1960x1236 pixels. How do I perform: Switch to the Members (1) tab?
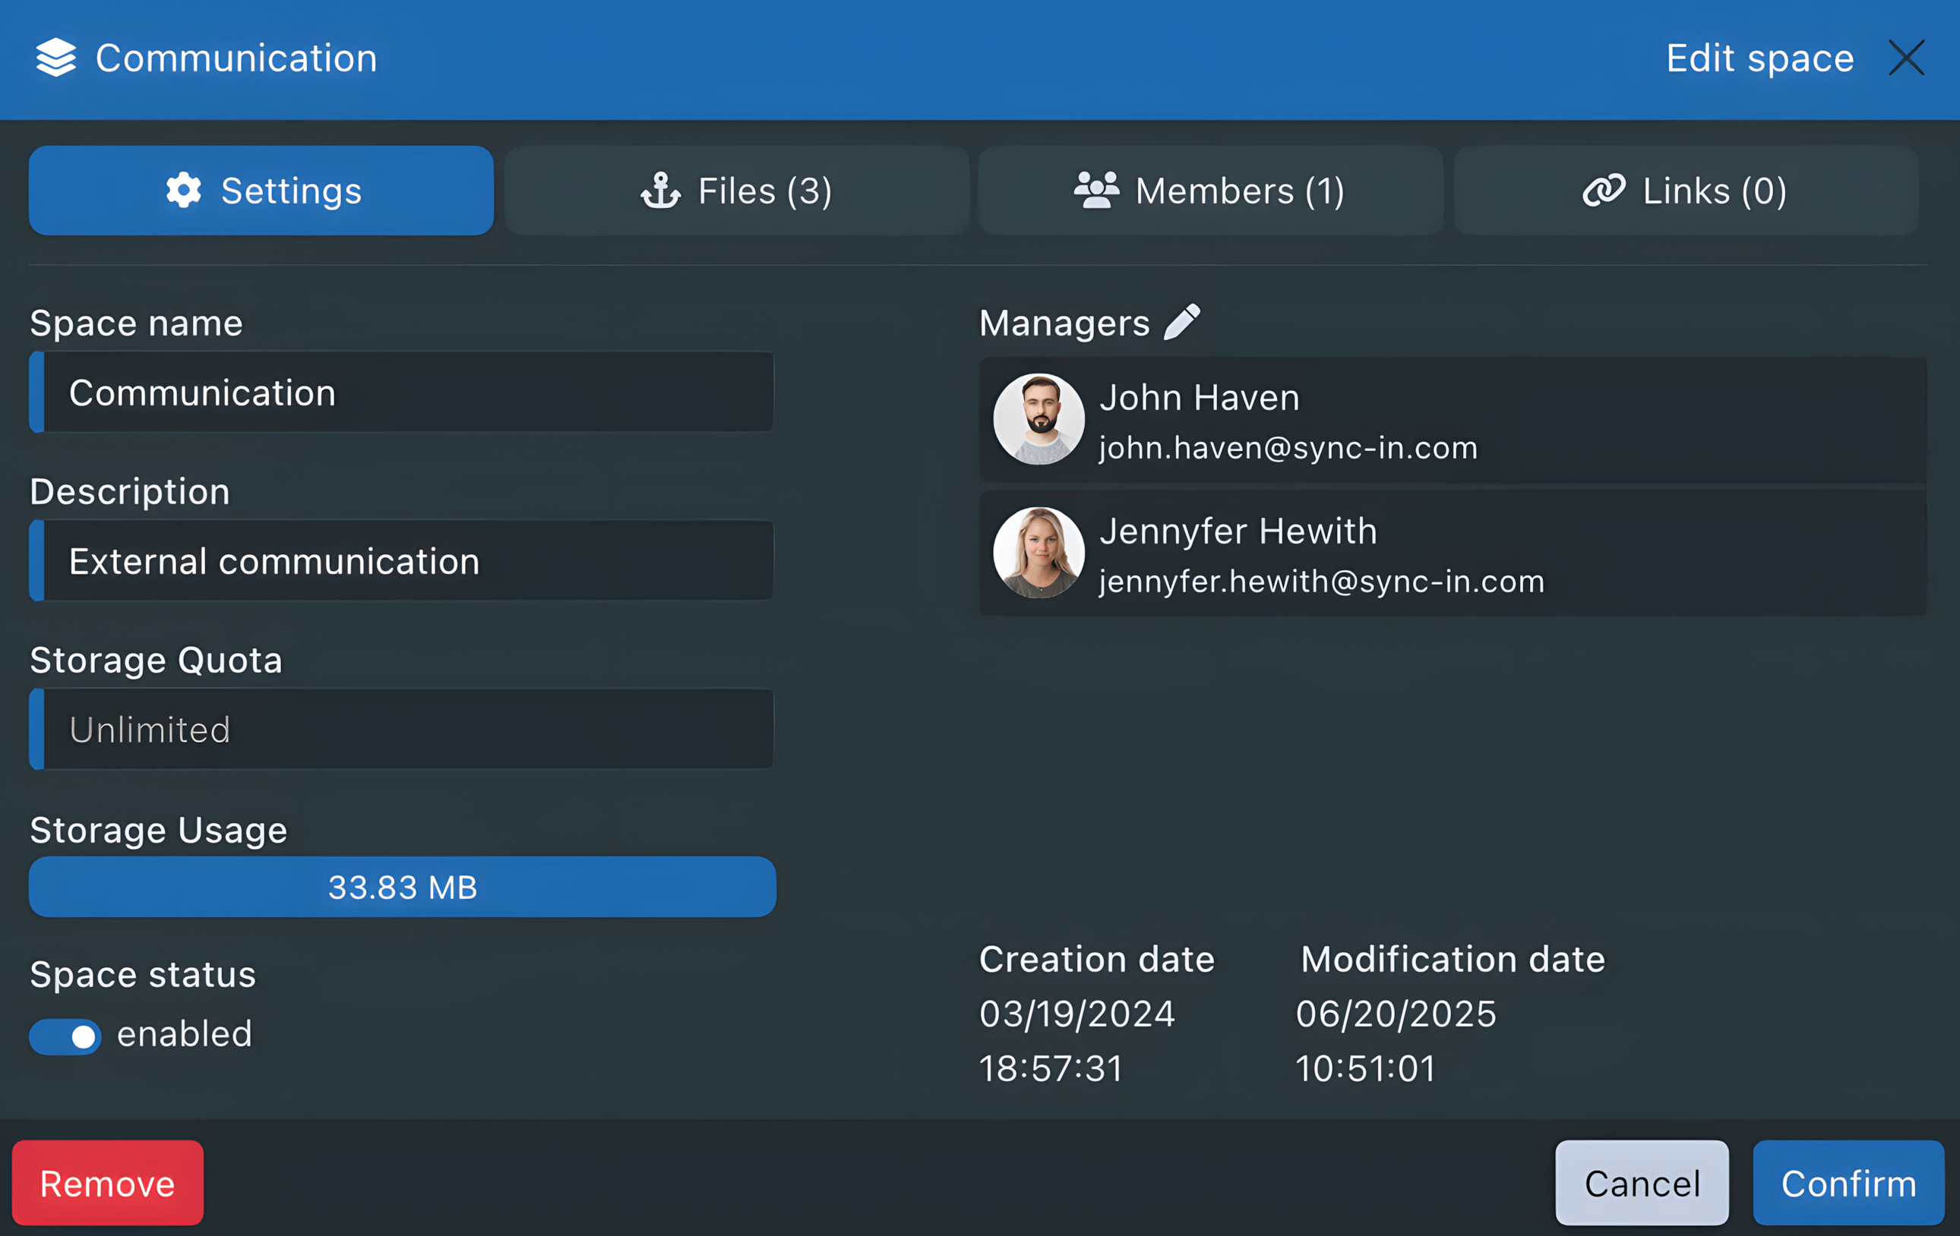click(x=1210, y=191)
